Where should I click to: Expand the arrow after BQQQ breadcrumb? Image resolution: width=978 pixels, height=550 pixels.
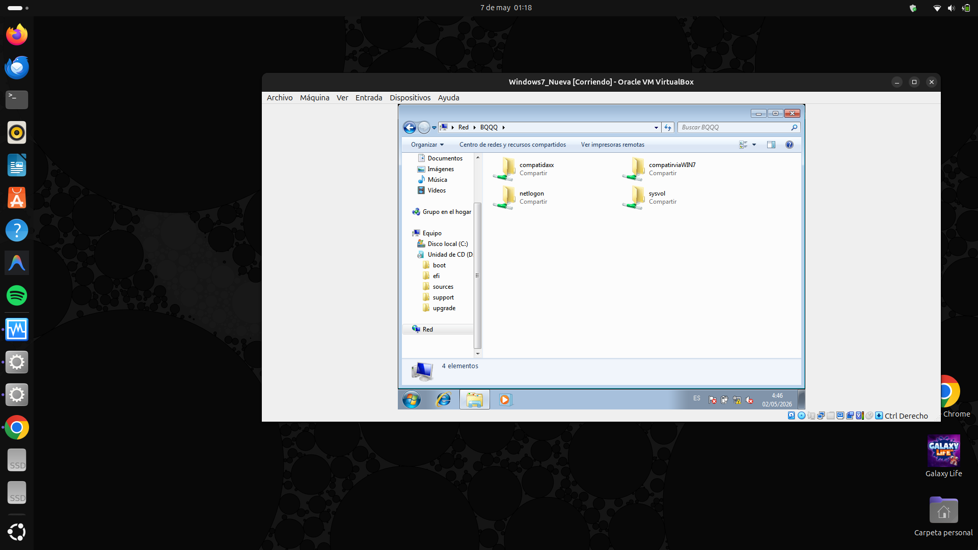pos(503,127)
